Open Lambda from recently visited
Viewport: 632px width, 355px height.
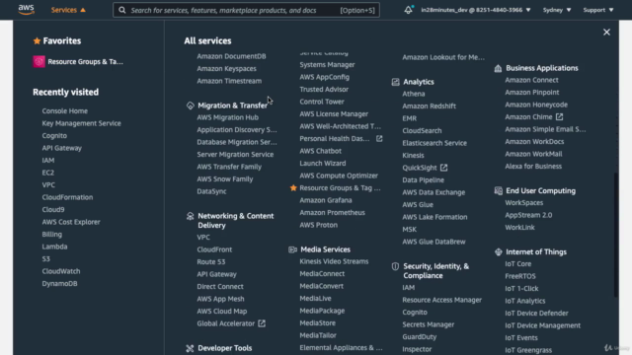[54, 247]
